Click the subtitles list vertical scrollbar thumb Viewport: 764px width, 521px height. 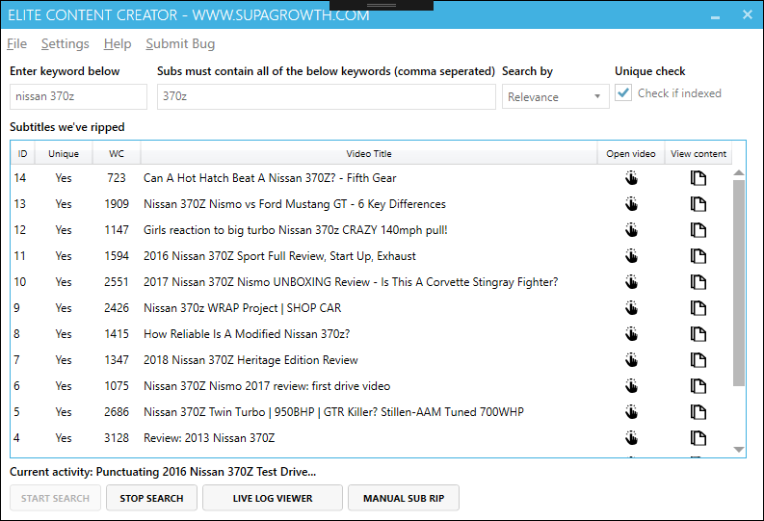(x=739, y=283)
